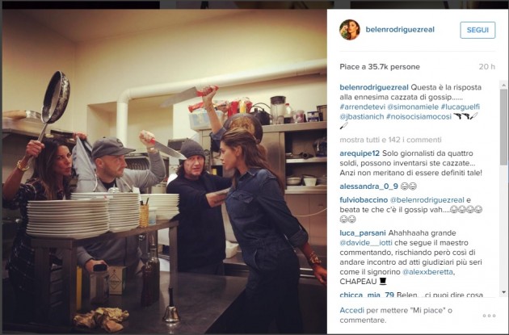The height and width of the screenshot is (335, 509).
Task: Open the belenrodriguezreal profile avatar
Action: pyautogui.click(x=350, y=30)
